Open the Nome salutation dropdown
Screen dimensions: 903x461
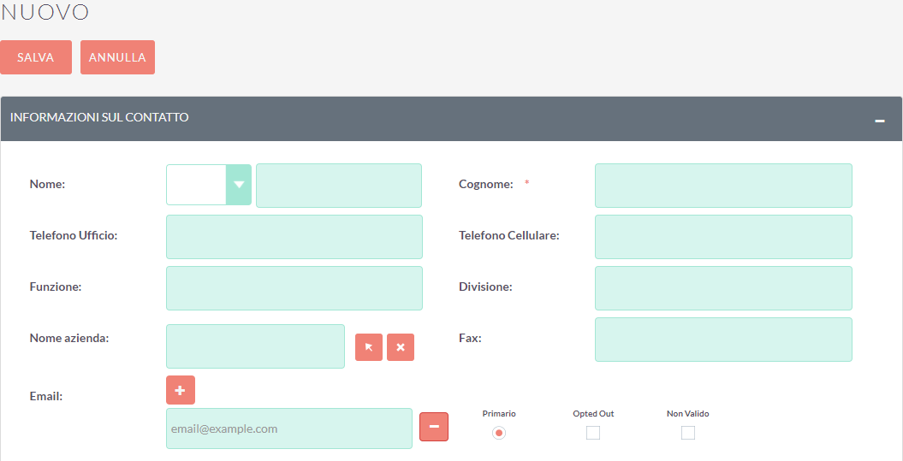pos(209,185)
